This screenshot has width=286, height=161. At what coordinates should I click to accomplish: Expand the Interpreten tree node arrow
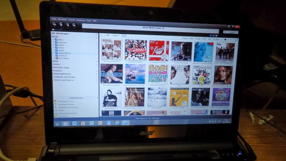click(54, 42)
